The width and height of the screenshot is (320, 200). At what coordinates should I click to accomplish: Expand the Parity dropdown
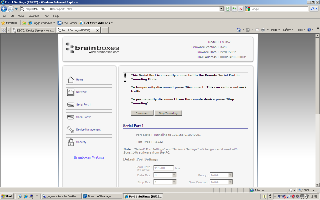(230, 175)
